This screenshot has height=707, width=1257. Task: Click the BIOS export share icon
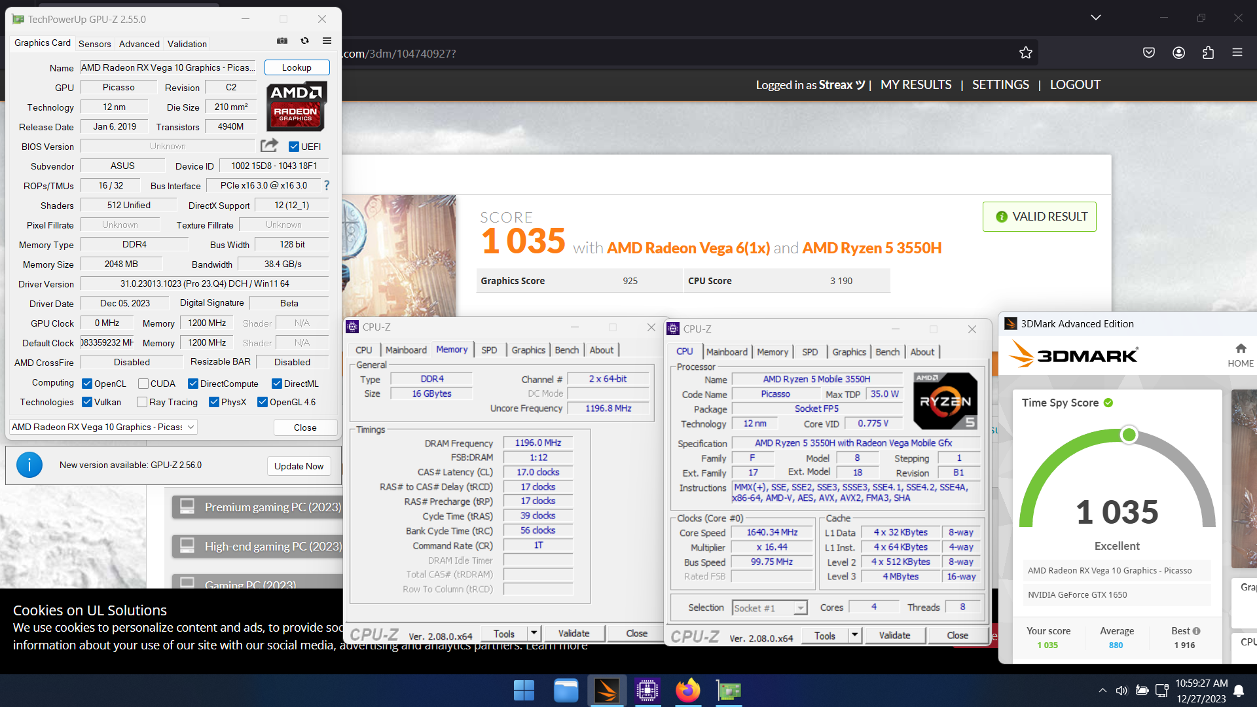pyautogui.click(x=269, y=145)
